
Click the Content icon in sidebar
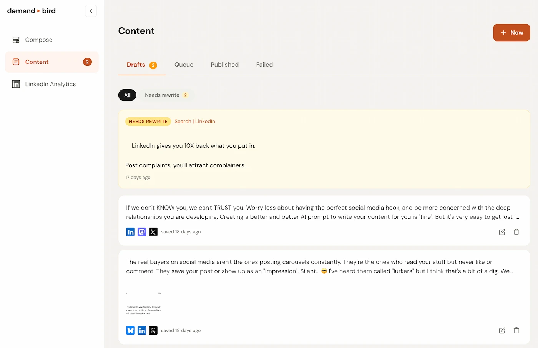[16, 62]
